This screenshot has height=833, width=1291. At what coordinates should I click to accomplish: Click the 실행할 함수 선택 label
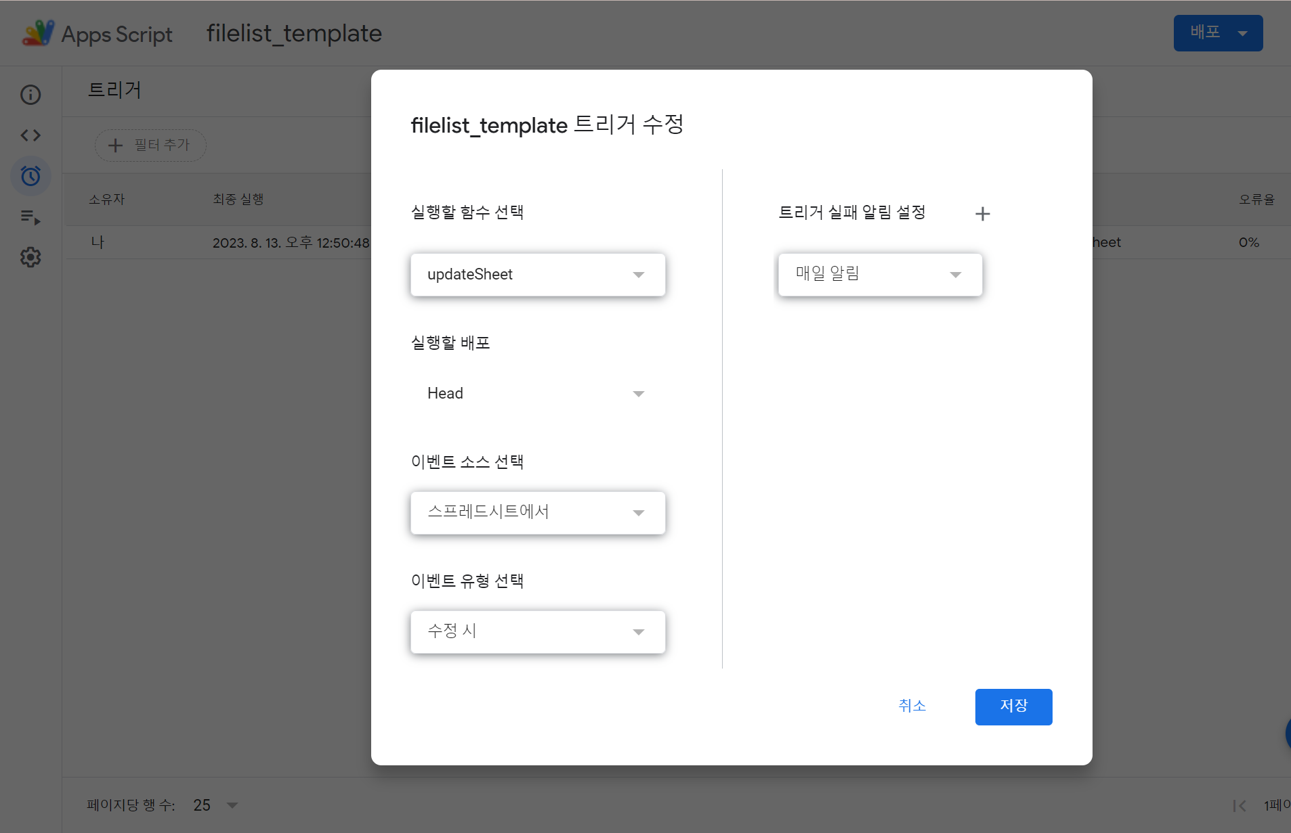[467, 212]
